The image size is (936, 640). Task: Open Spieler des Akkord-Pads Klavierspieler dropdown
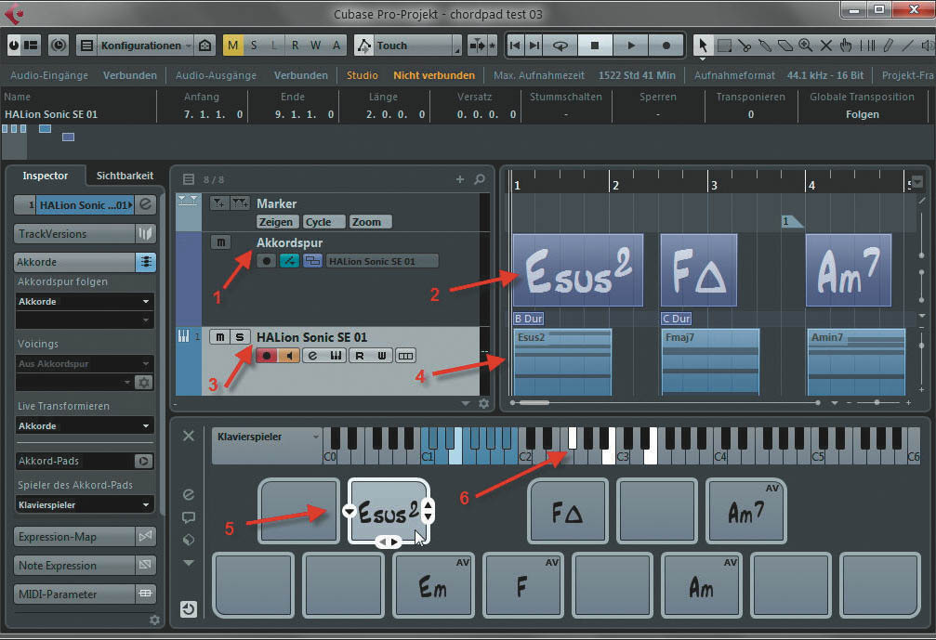coord(85,504)
